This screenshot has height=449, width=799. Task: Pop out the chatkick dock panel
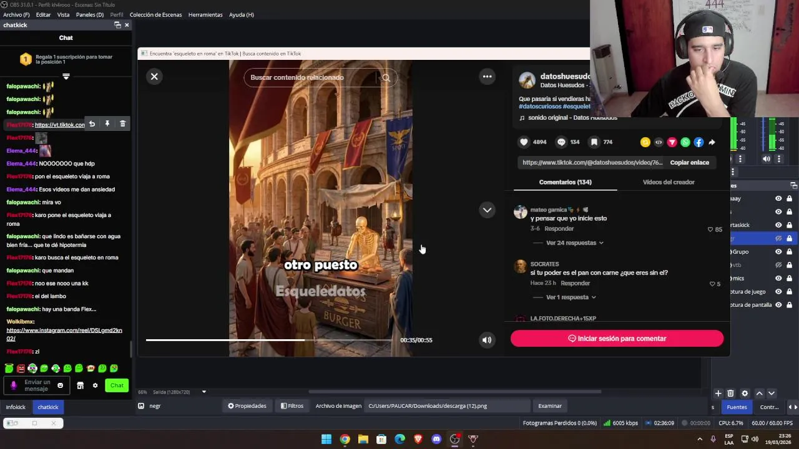coord(117,25)
